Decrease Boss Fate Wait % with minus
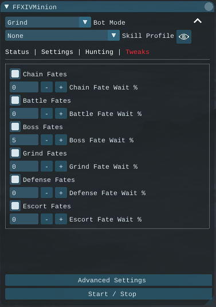Screen dimensions: 216x307 point(46,140)
